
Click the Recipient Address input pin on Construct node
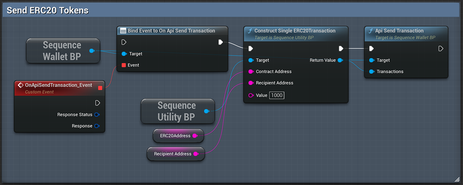(251, 83)
